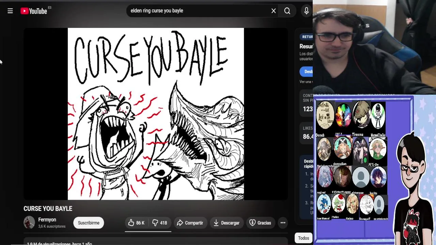Dislike the video showing 418 dislikes
The image size is (436, 245).
(159, 223)
